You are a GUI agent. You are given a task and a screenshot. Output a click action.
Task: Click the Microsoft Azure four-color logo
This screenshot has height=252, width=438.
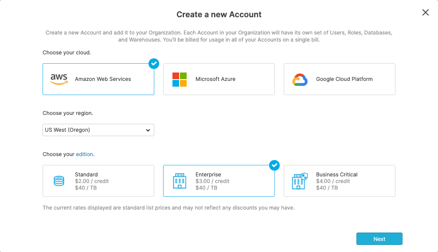[180, 79]
